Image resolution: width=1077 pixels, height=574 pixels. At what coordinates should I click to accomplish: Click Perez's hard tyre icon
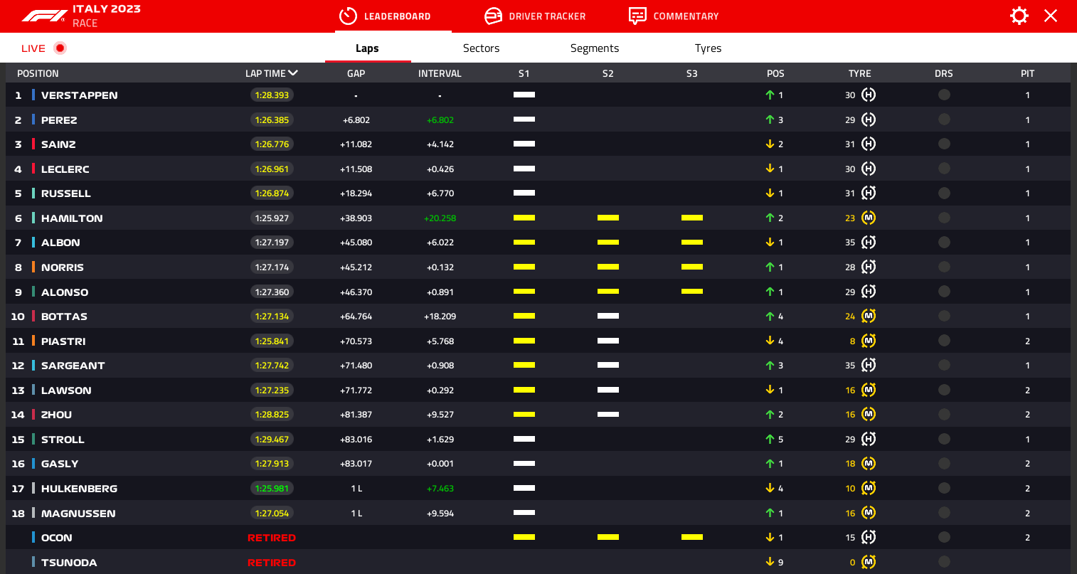(869, 119)
